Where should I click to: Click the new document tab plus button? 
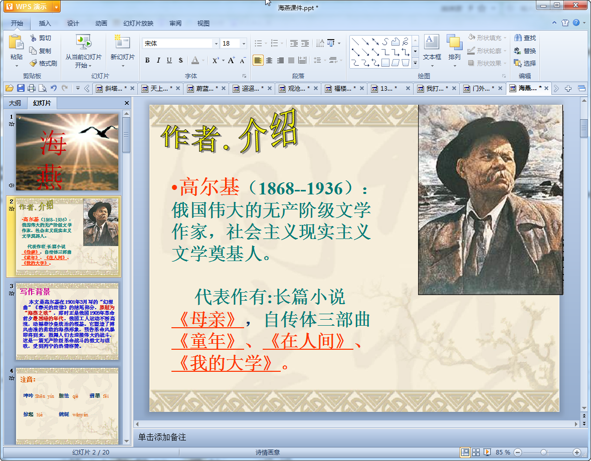[568, 88]
